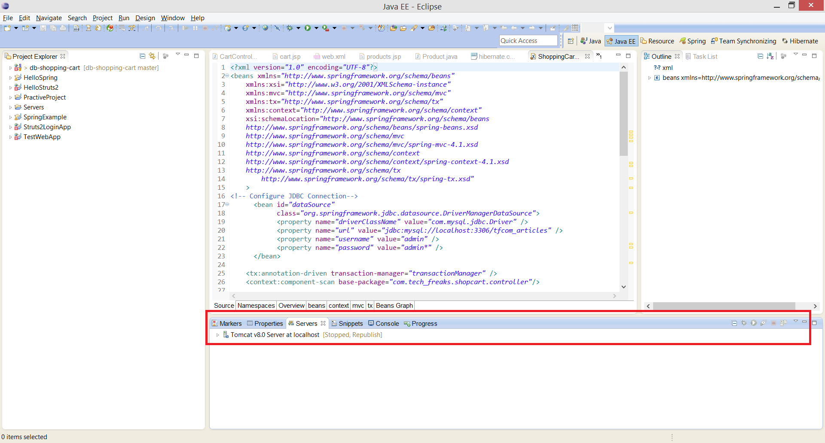Switch to the Product.java editor tab

[436, 56]
